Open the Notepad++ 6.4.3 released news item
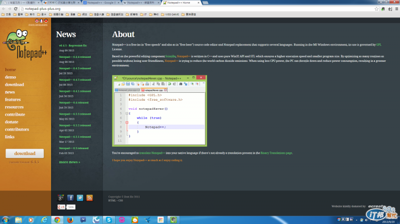The image size is (400, 224). (74, 68)
